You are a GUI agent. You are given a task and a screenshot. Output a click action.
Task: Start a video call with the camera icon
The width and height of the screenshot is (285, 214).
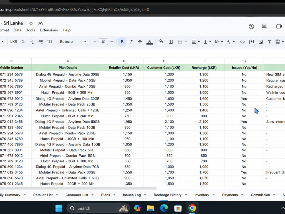(279, 26)
